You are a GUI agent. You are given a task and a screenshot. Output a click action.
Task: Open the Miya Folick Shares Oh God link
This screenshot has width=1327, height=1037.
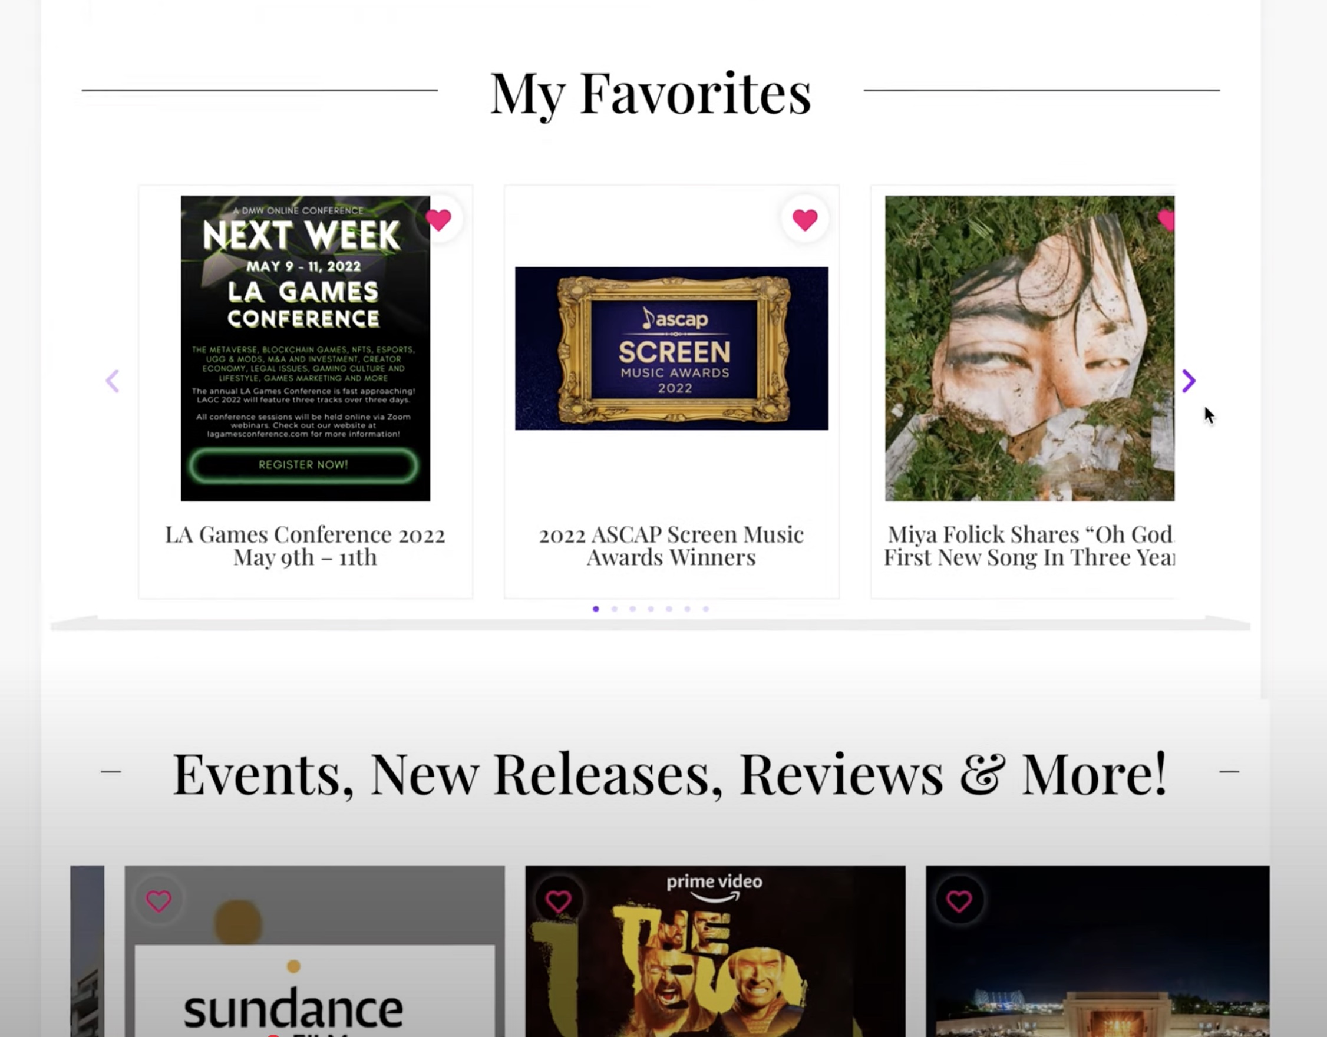point(1029,546)
